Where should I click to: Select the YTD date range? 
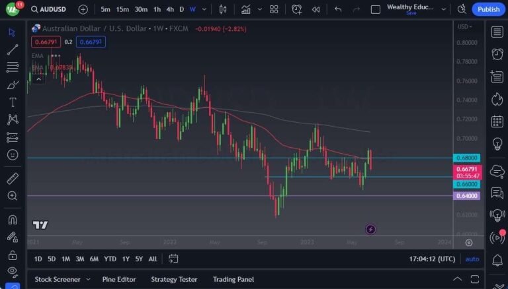(110, 259)
